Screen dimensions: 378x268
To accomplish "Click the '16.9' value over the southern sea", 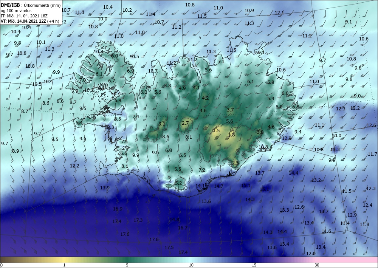I will coord(118,209).
